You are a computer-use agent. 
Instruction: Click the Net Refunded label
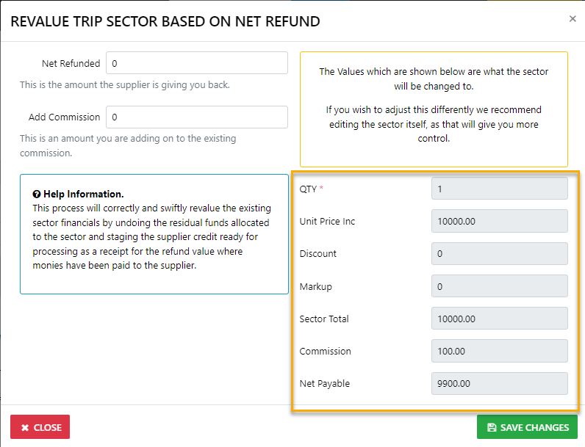(x=71, y=64)
